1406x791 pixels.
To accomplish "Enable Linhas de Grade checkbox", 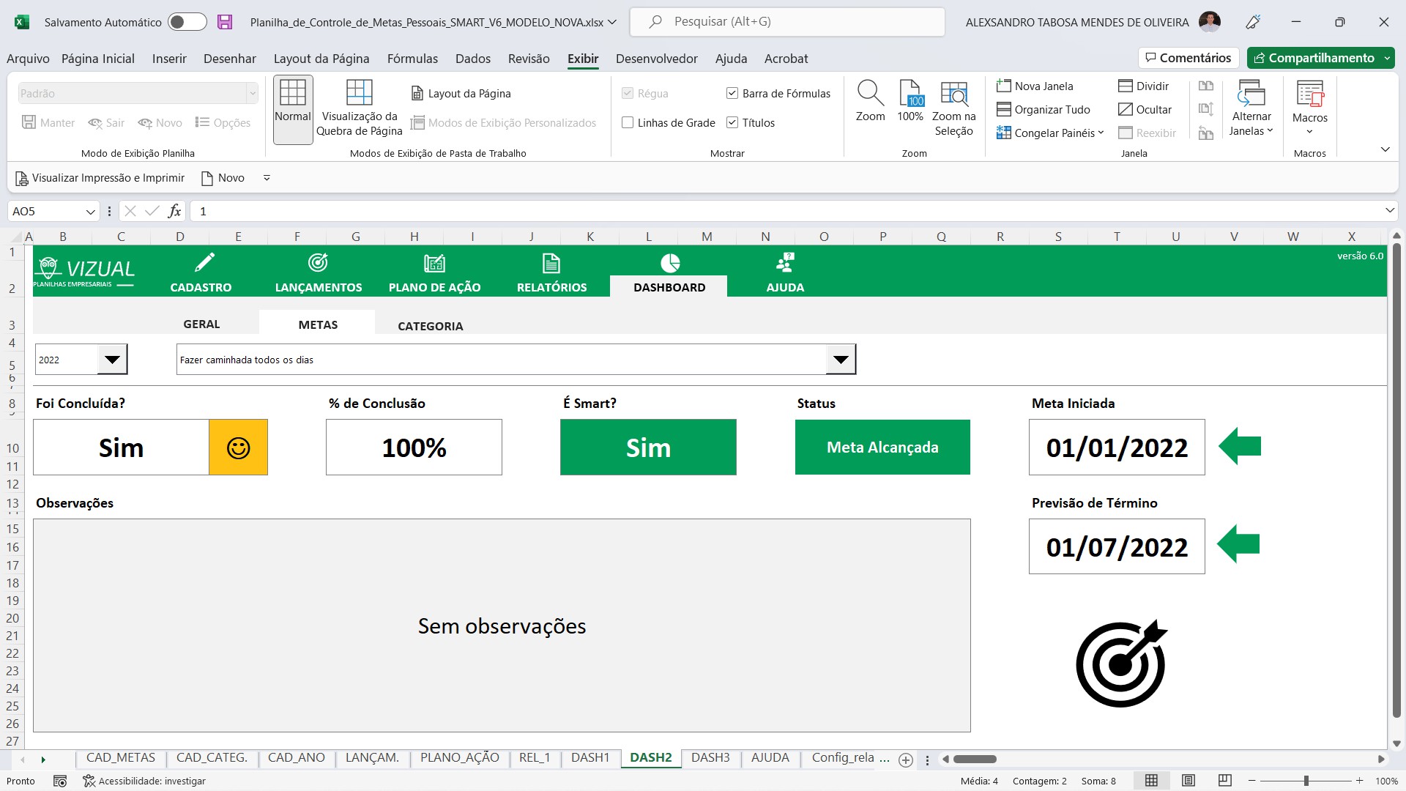I will coord(628,122).
